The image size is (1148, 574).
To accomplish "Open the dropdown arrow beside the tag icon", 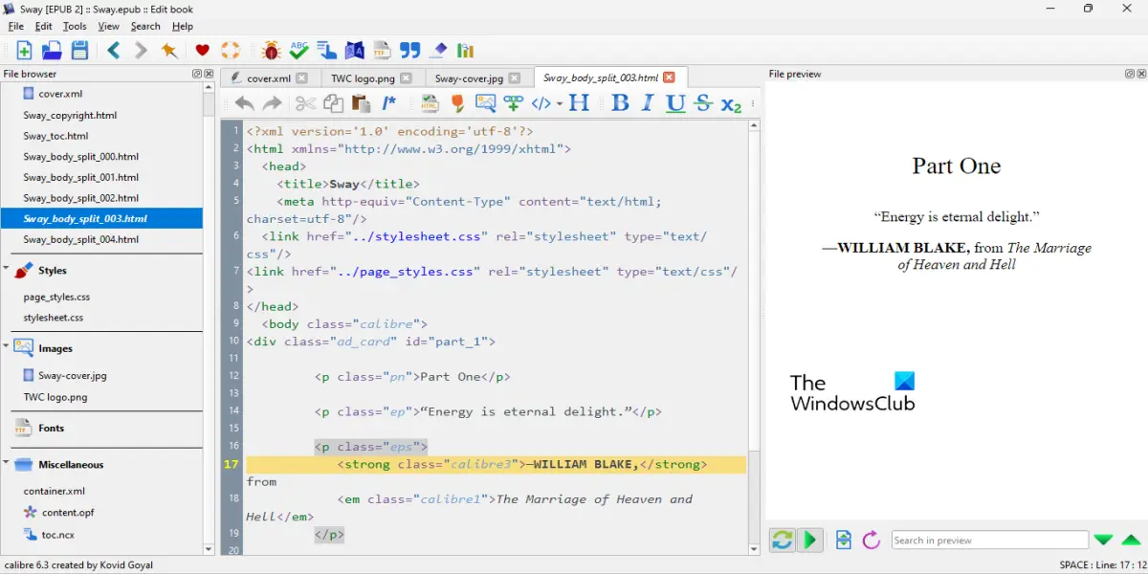I will coord(559,104).
